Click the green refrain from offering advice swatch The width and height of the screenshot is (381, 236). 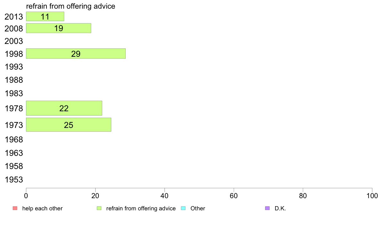point(99,208)
